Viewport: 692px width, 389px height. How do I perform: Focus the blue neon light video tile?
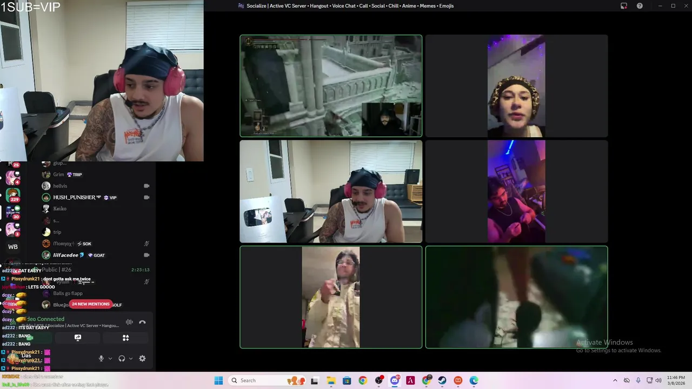pyautogui.click(x=516, y=192)
